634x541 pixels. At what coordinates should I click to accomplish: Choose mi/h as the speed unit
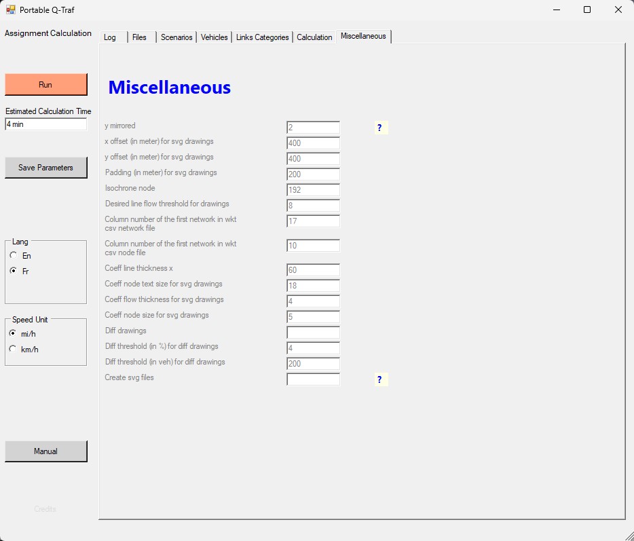(14, 333)
